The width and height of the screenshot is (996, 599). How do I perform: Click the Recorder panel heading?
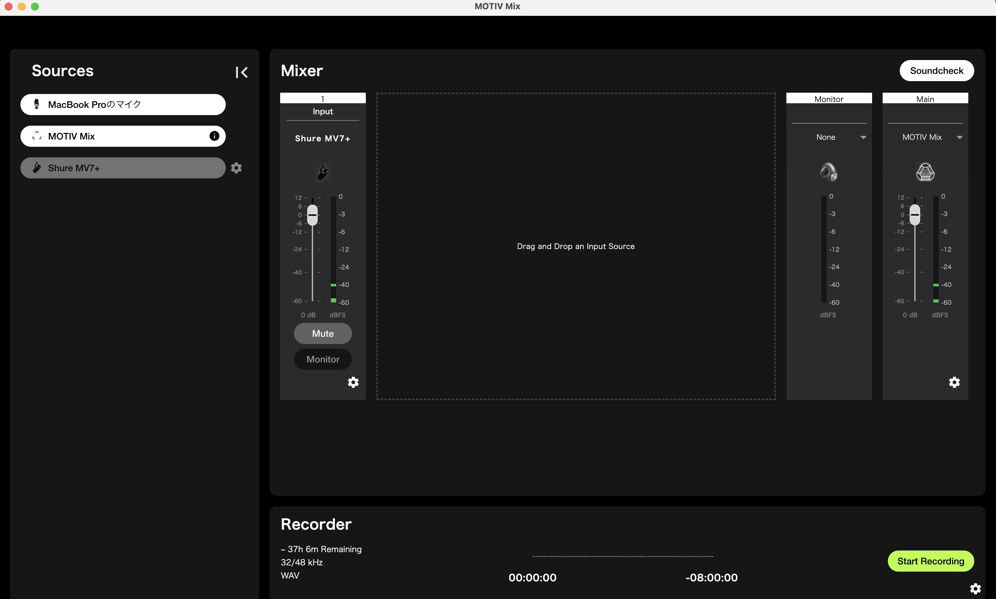(x=316, y=524)
